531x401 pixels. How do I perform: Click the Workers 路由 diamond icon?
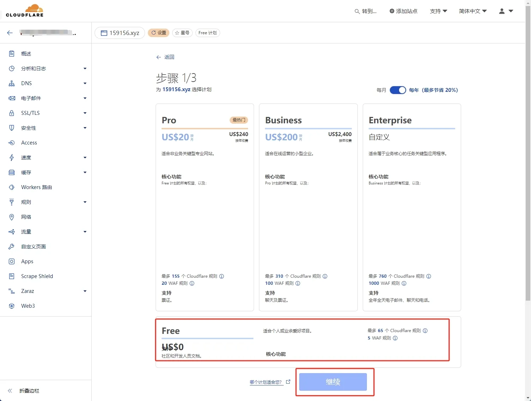point(12,187)
